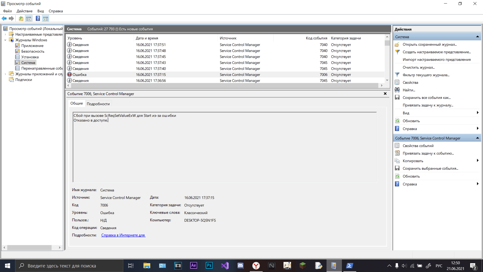Click Save all events as icon
This screenshot has height=272, width=483.
397,97
